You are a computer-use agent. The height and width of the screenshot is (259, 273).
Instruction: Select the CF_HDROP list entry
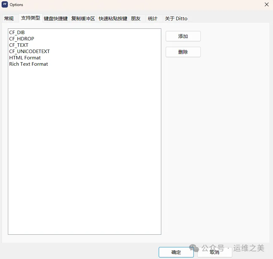(x=22, y=39)
